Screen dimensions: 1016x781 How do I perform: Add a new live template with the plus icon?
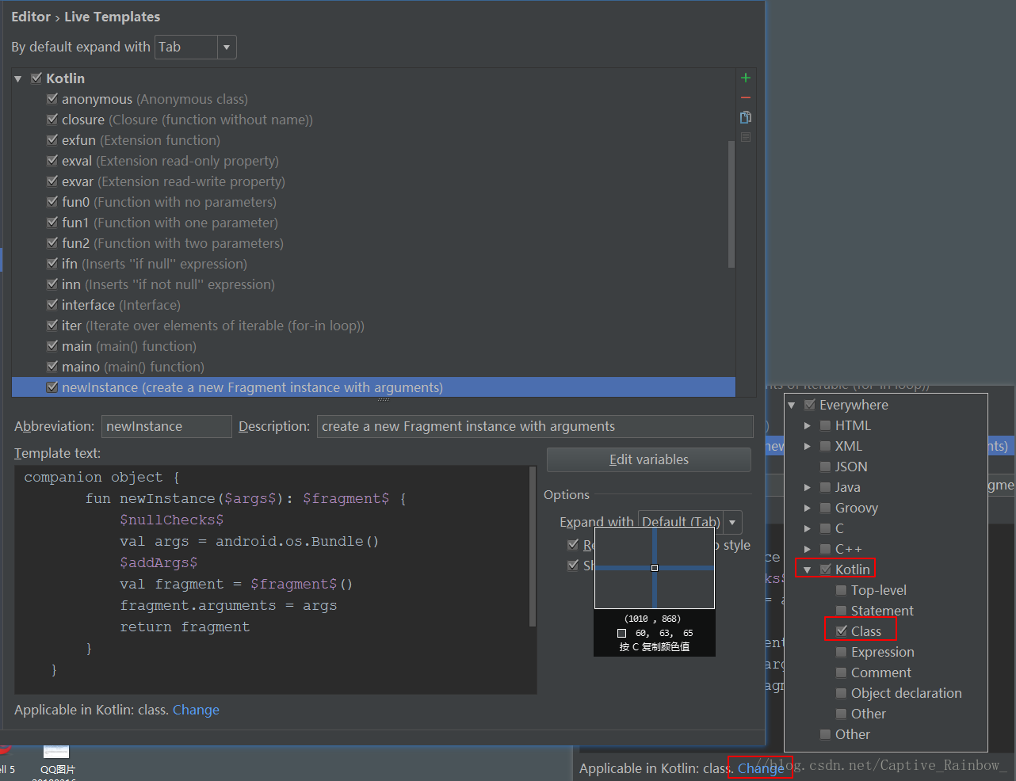[745, 78]
